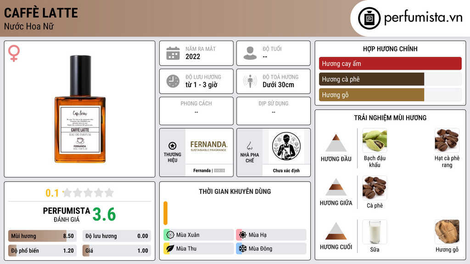Click the từ 1 - 3 giờ value
Screen dimensions: 470x264
click(201, 85)
